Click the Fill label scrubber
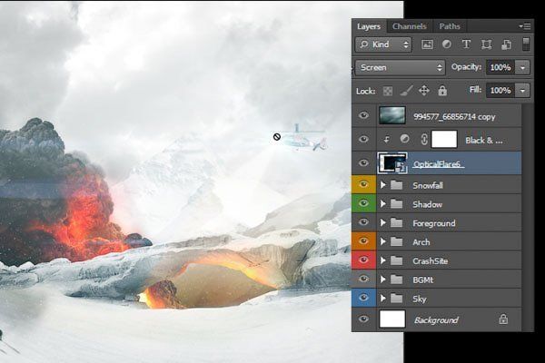545x363 pixels. point(475,90)
